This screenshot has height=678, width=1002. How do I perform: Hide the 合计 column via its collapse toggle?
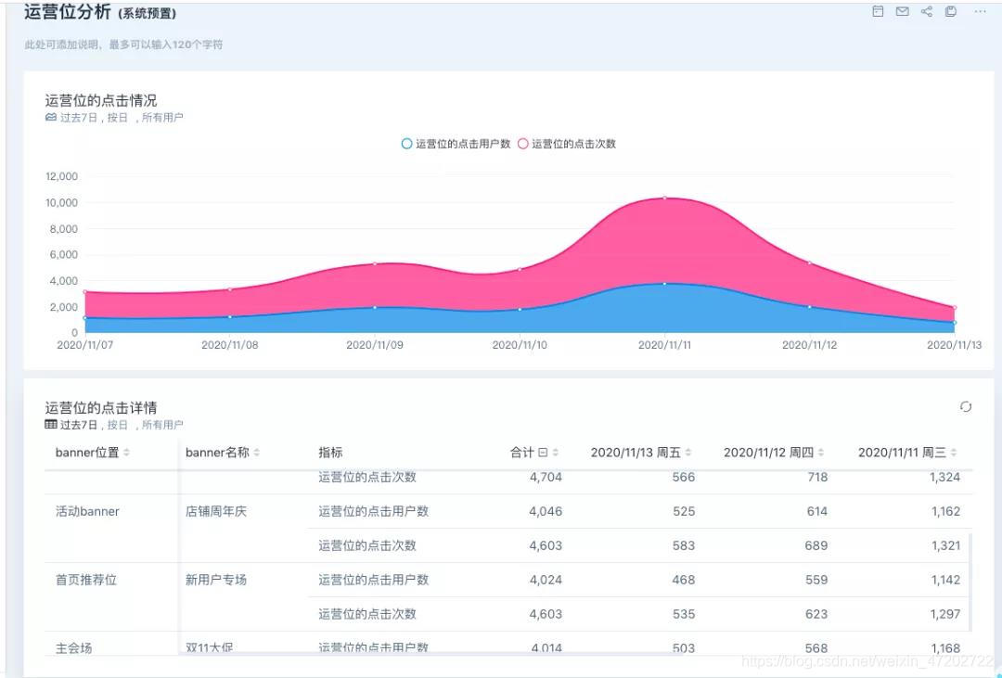tap(543, 452)
